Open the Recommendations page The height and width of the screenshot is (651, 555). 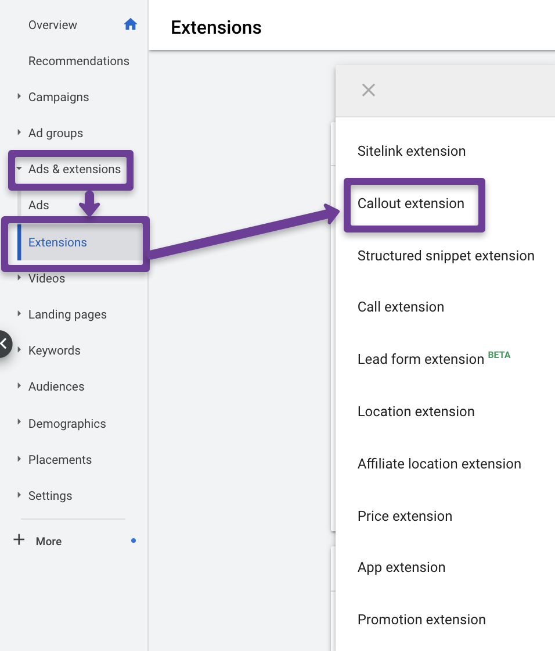pos(78,60)
